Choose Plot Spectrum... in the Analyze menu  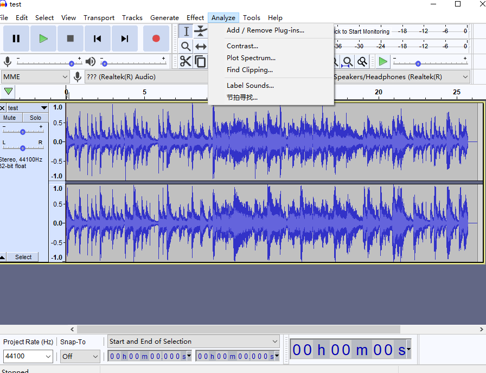point(271,58)
